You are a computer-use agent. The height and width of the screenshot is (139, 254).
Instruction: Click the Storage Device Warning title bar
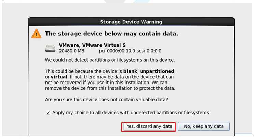(131, 22)
